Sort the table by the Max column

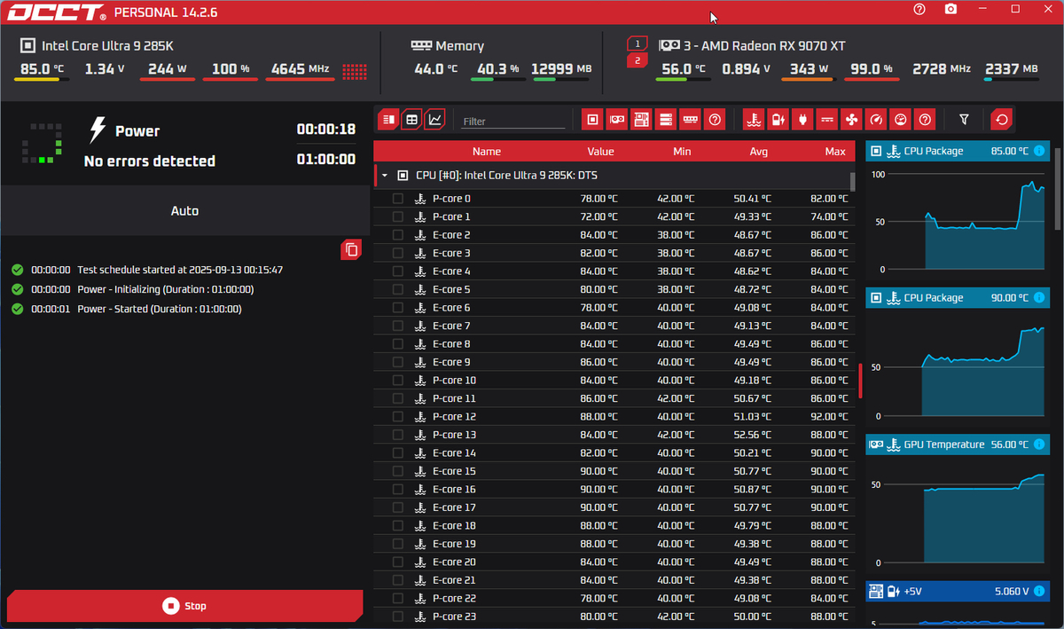tap(835, 152)
